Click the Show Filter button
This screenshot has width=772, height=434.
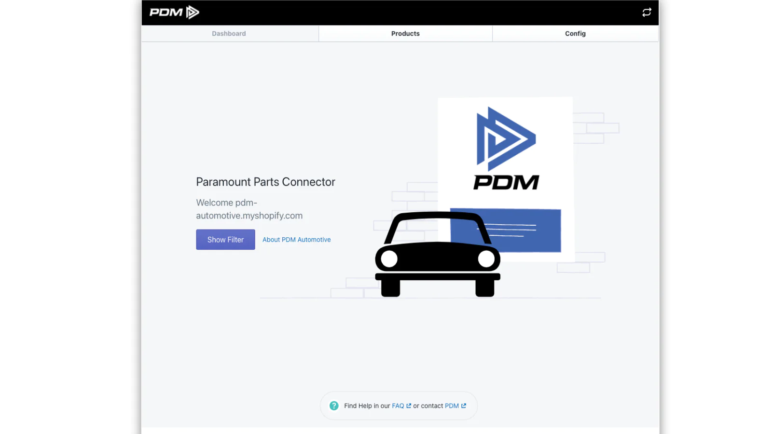pyautogui.click(x=225, y=240)
